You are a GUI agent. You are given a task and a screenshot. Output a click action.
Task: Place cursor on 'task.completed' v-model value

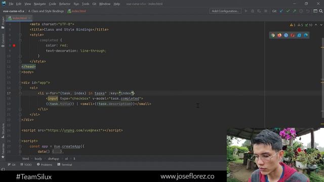pos(125,99)
